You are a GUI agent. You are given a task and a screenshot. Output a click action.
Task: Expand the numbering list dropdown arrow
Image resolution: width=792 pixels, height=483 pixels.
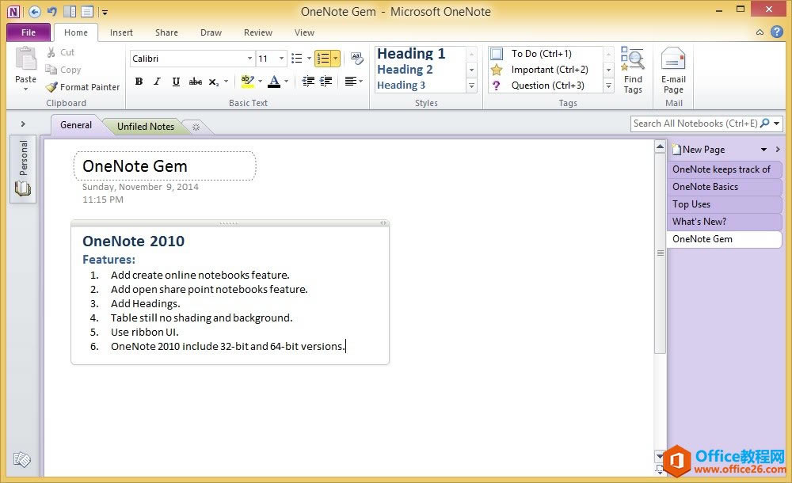336,59
